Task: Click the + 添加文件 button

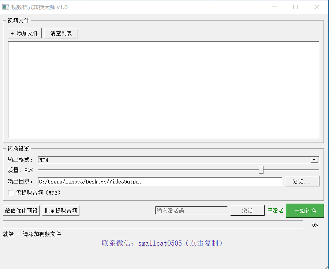Action: click(x=25, y=33)
